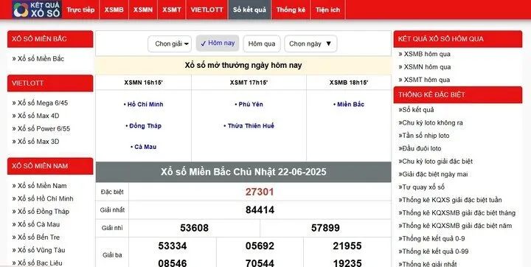
Task: Select second prize number 53608
Action: click(195, 228)
